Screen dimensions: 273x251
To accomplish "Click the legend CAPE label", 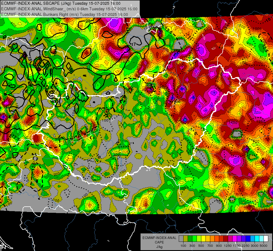I will click(x=159, y=242).
